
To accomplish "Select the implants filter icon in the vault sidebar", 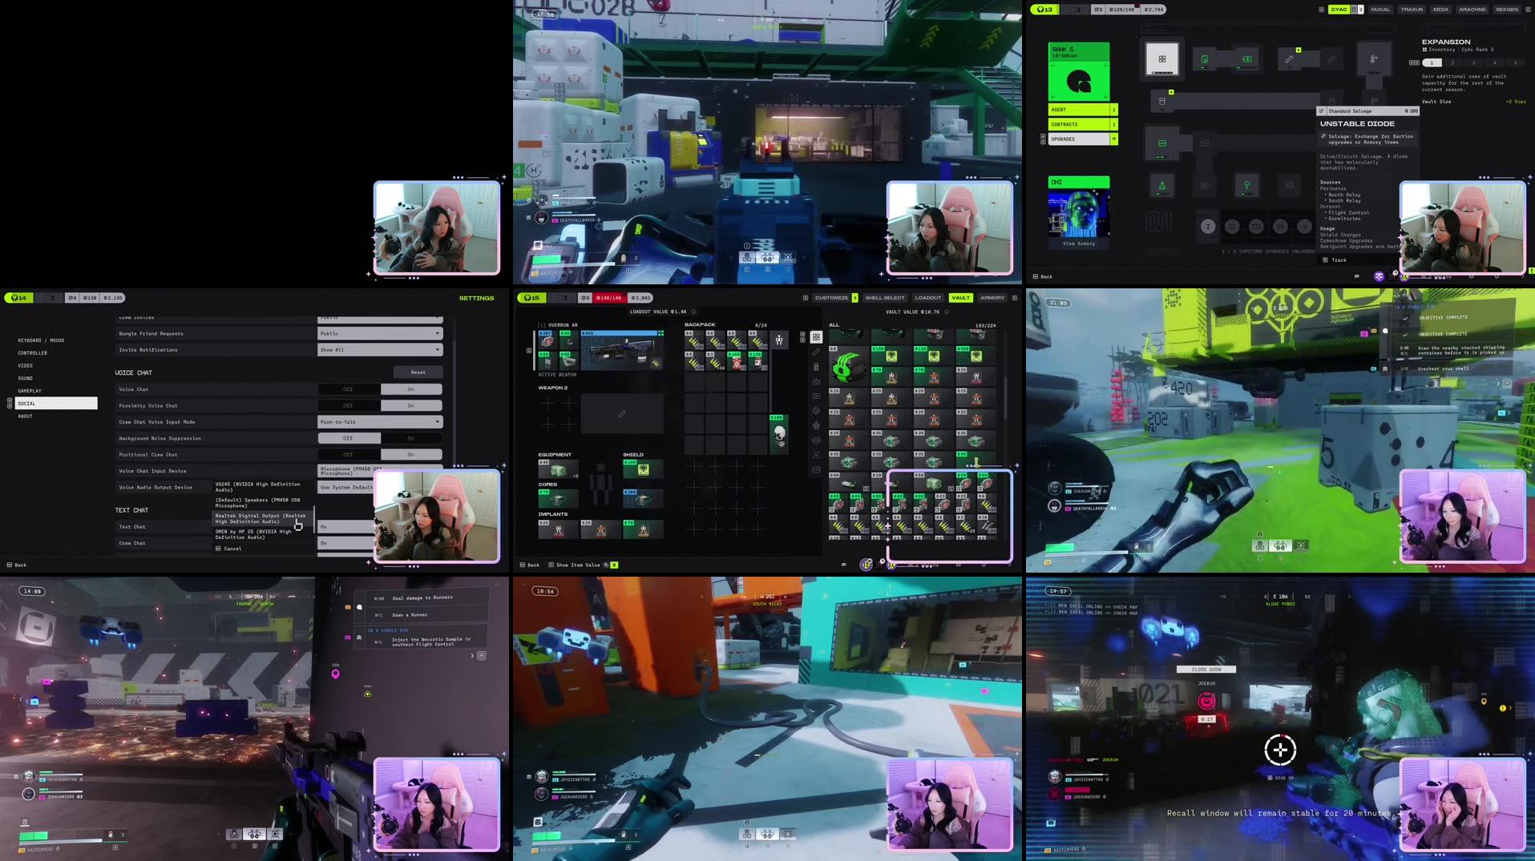I will pos(816,425).
